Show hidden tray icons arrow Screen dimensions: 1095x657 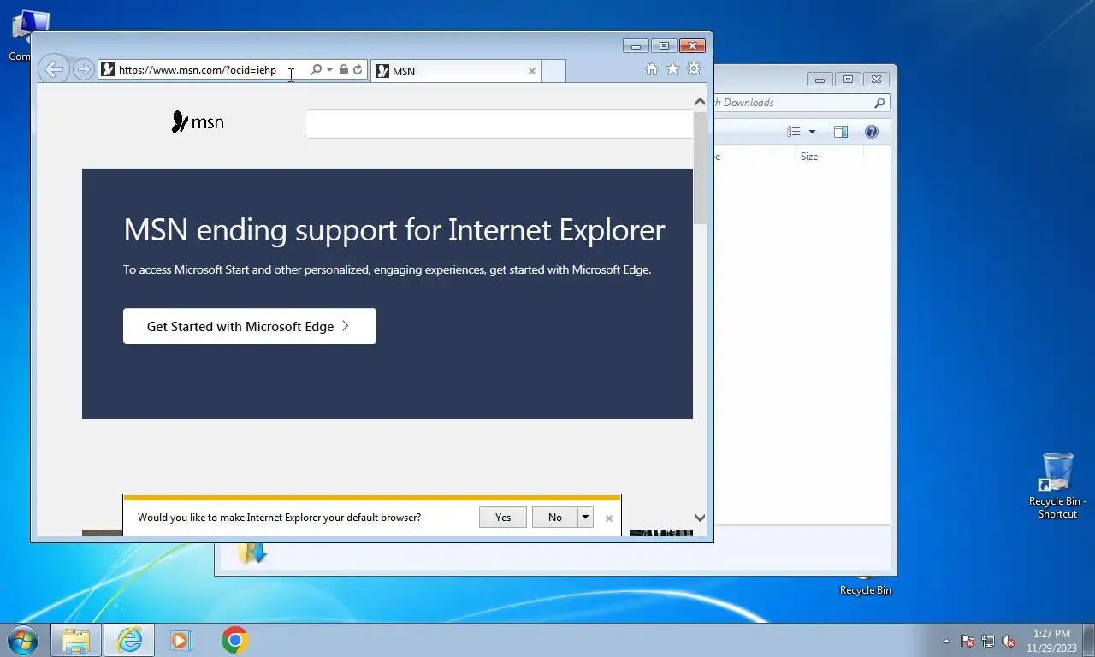(946, 641)
